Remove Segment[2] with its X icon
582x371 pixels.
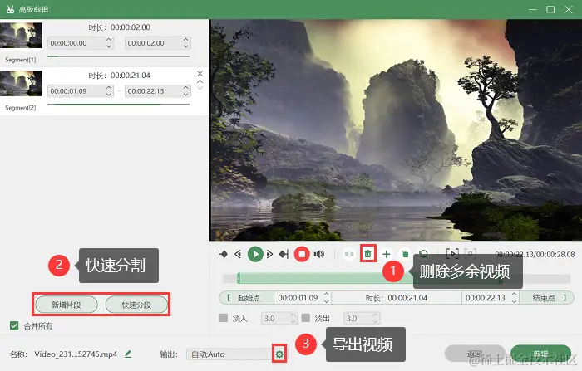[200, 73]
